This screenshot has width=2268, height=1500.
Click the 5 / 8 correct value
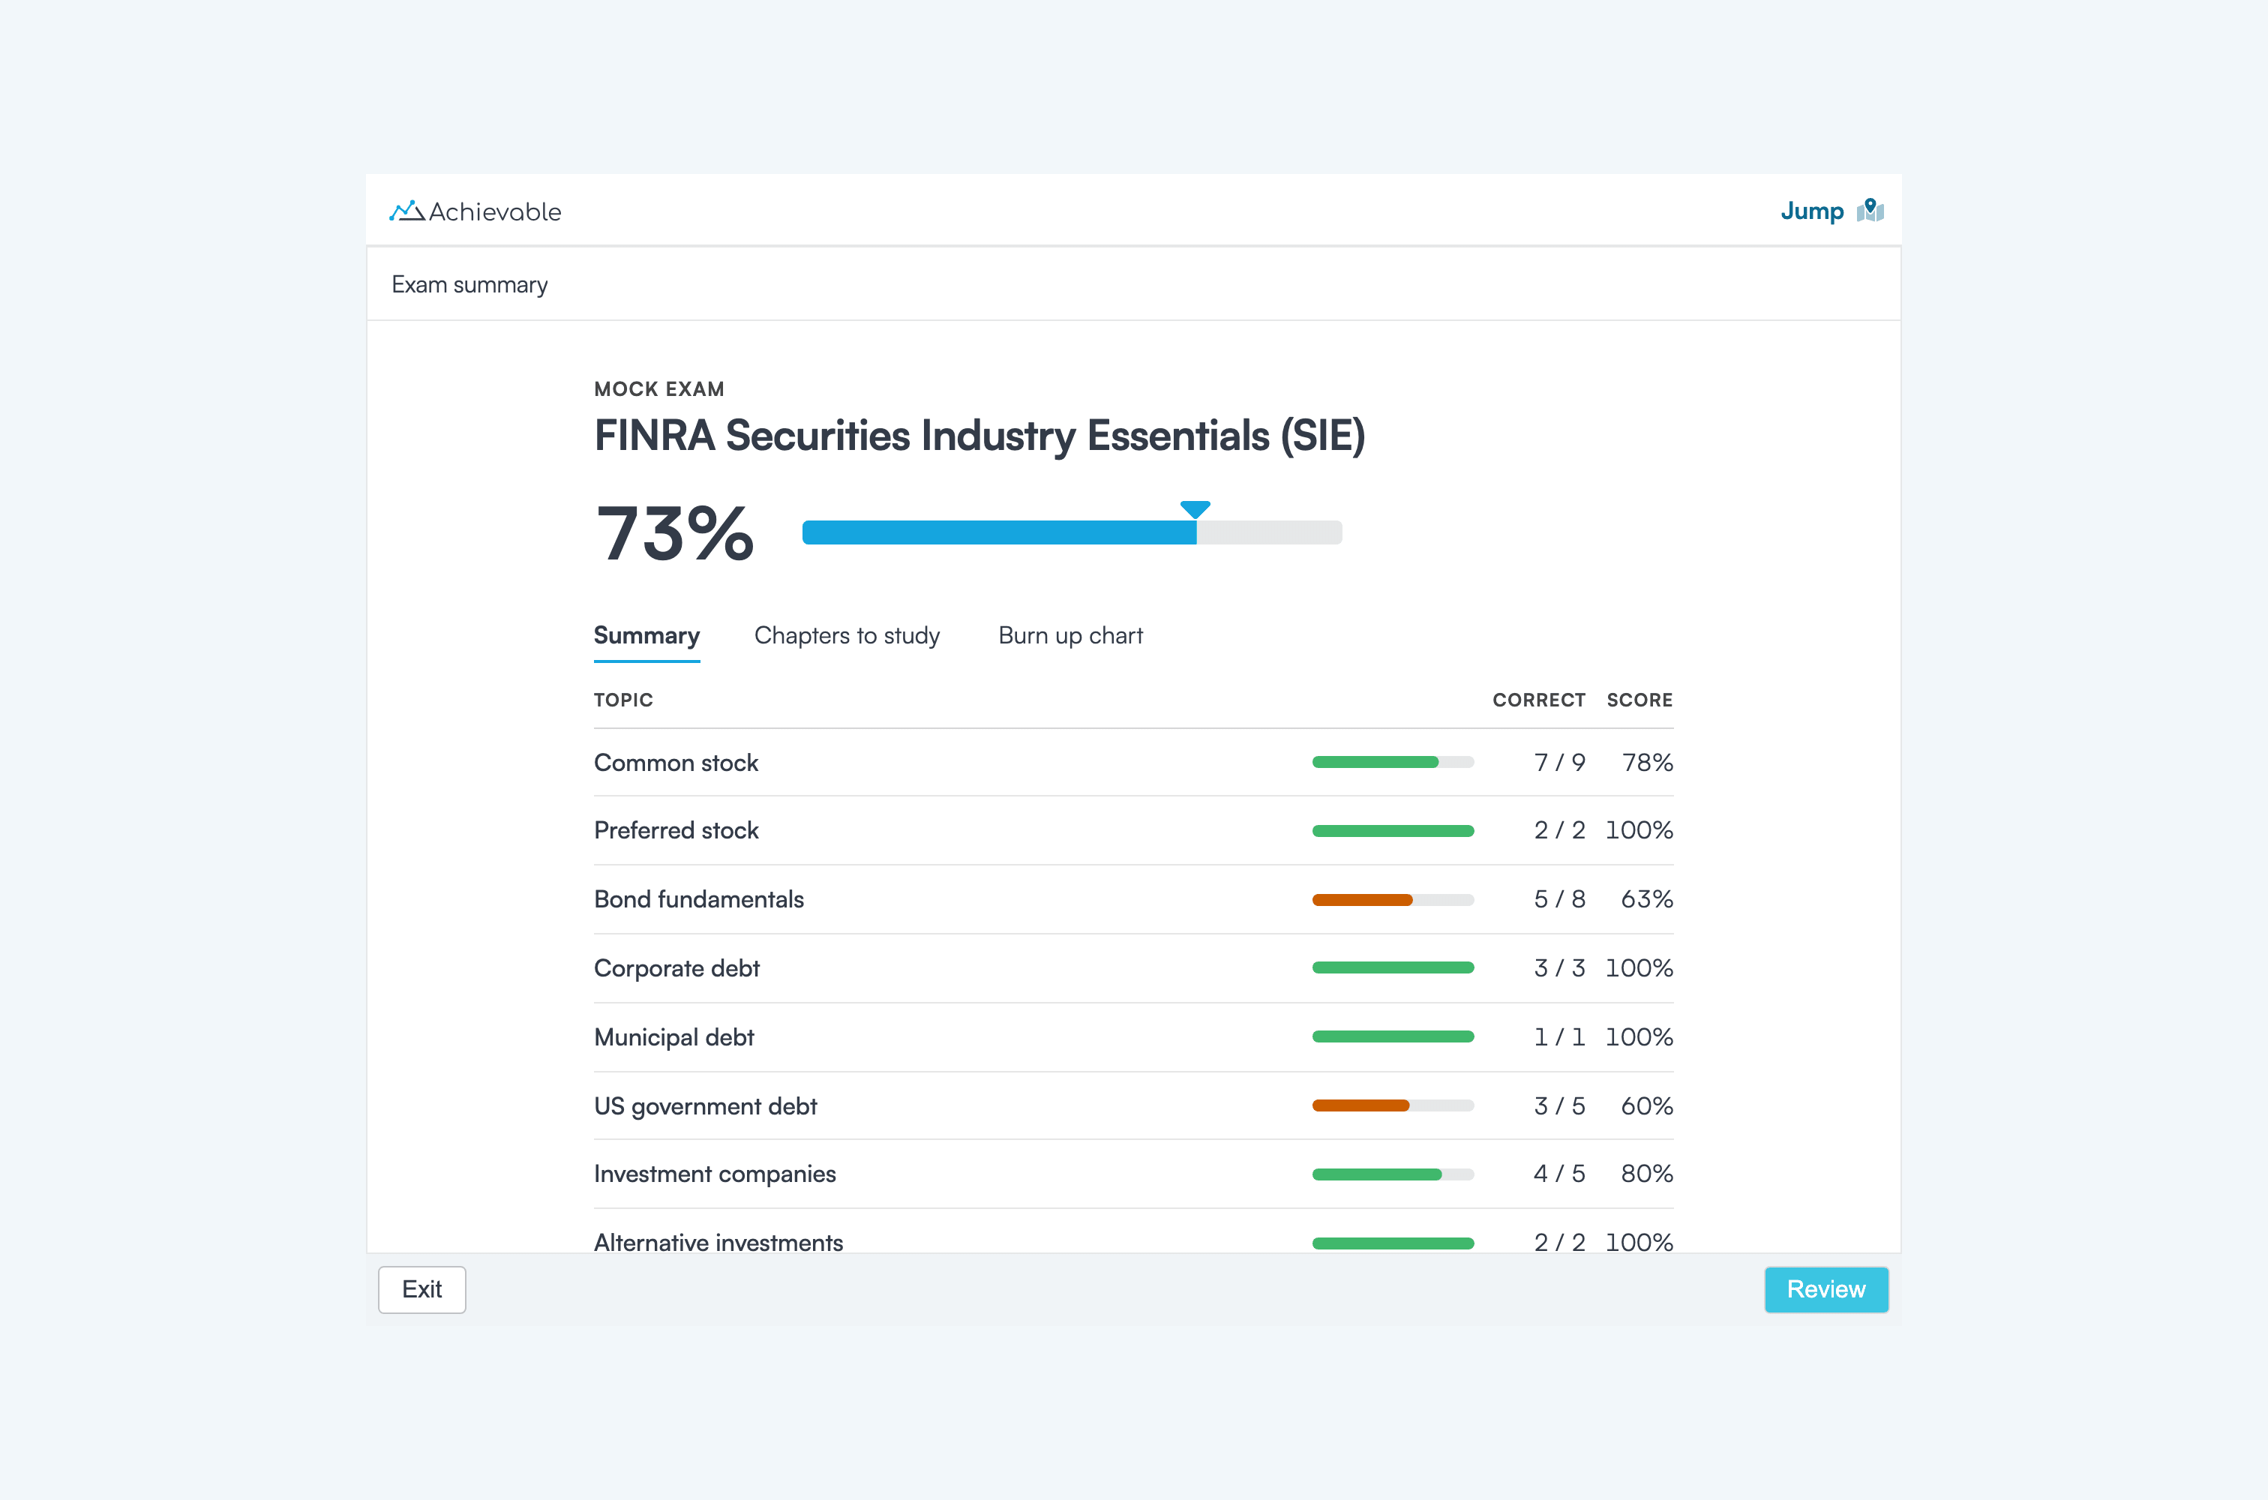coord(1559,899)
